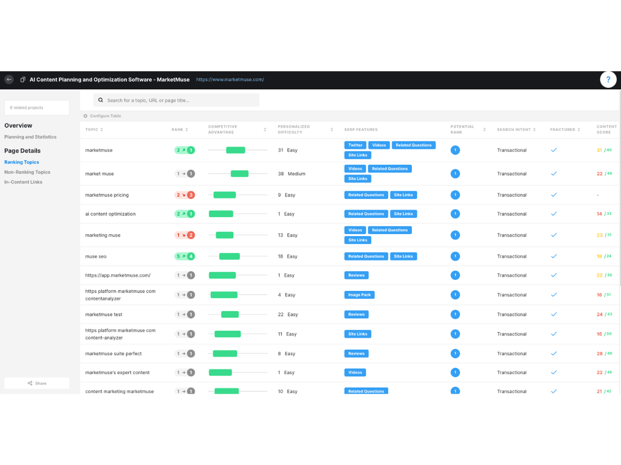The height and width of the screenshot is (465, 621).
Task: Click fractured checkmark for ai content optimization
Action: [x=554, y=214]
